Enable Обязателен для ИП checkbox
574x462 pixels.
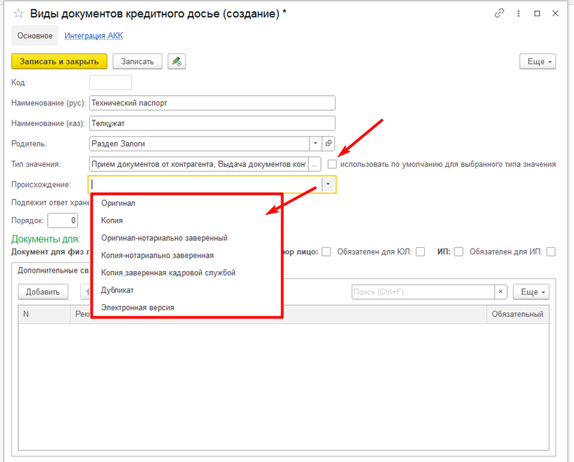pyautogui.click(x=551, y=251)
